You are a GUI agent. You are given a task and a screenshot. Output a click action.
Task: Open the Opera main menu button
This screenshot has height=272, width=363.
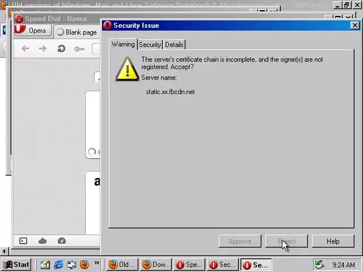click(x=33, y=31)
